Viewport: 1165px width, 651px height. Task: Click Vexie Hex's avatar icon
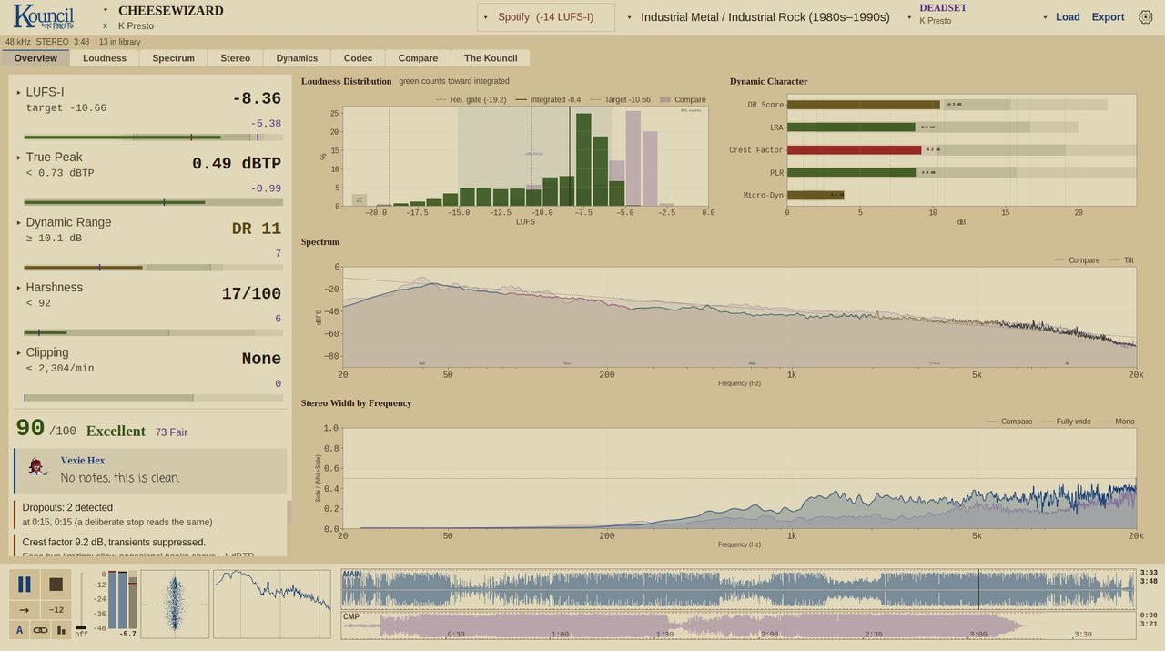[36, 467]
